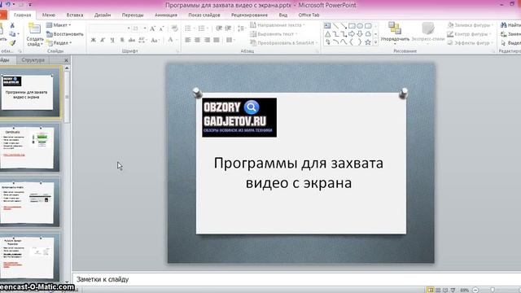The image size is (521, 293).
Task: Select the down block arrow shape
Action: (360, 34)
